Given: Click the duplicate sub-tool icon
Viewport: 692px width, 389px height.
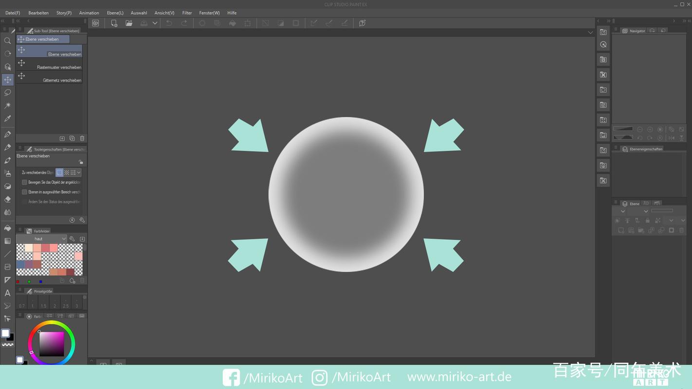Looking at the screenshot, I should pyautogui.click(x=72, y=139).
